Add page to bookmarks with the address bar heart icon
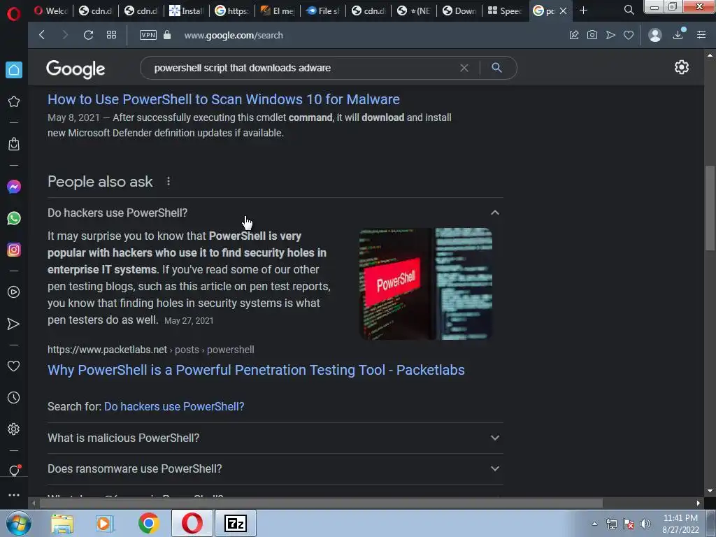 [629, 35]
